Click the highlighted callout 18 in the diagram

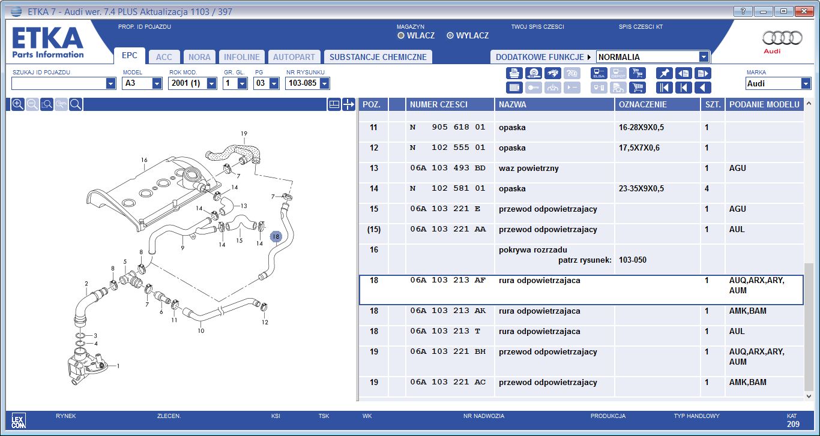point(276,236)
